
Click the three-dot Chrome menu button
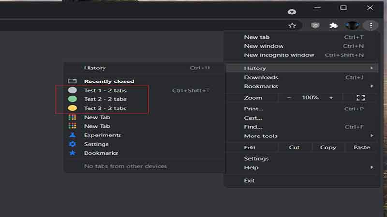pos(371,26)
